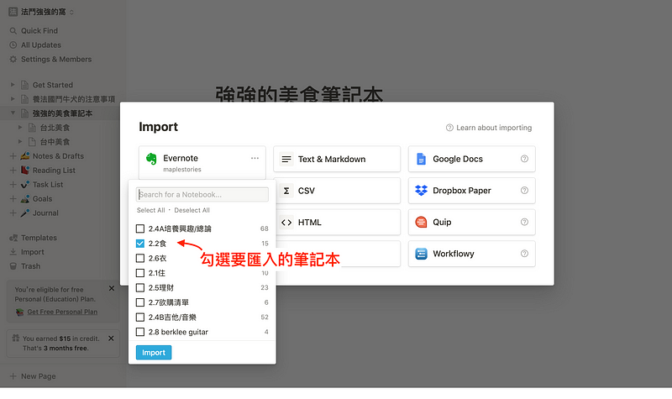Click the Reading List book icon

25,171
